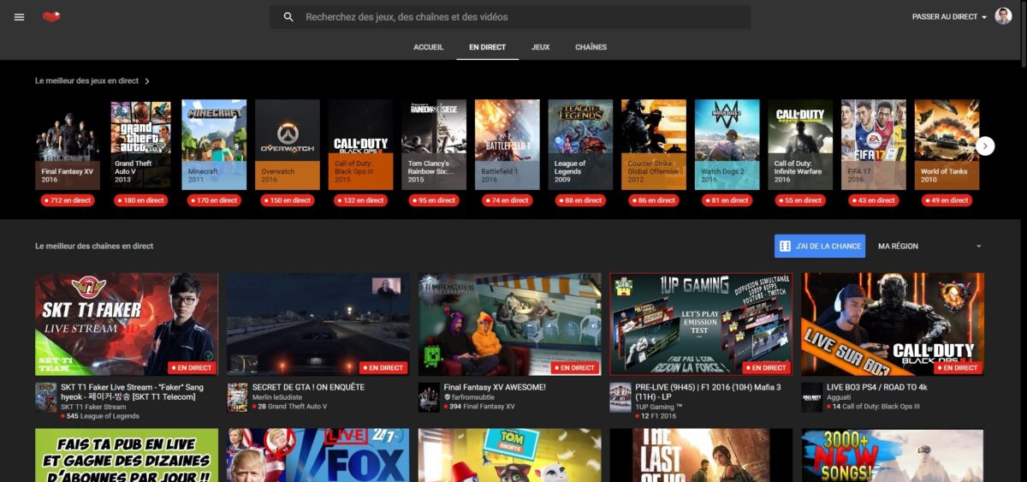
Task: Open the Counter-Strike Global Offensive card
Action: [654, 145]
